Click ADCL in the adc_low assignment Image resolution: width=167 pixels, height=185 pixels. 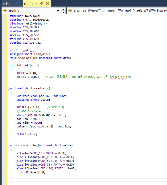pos(36,119)
